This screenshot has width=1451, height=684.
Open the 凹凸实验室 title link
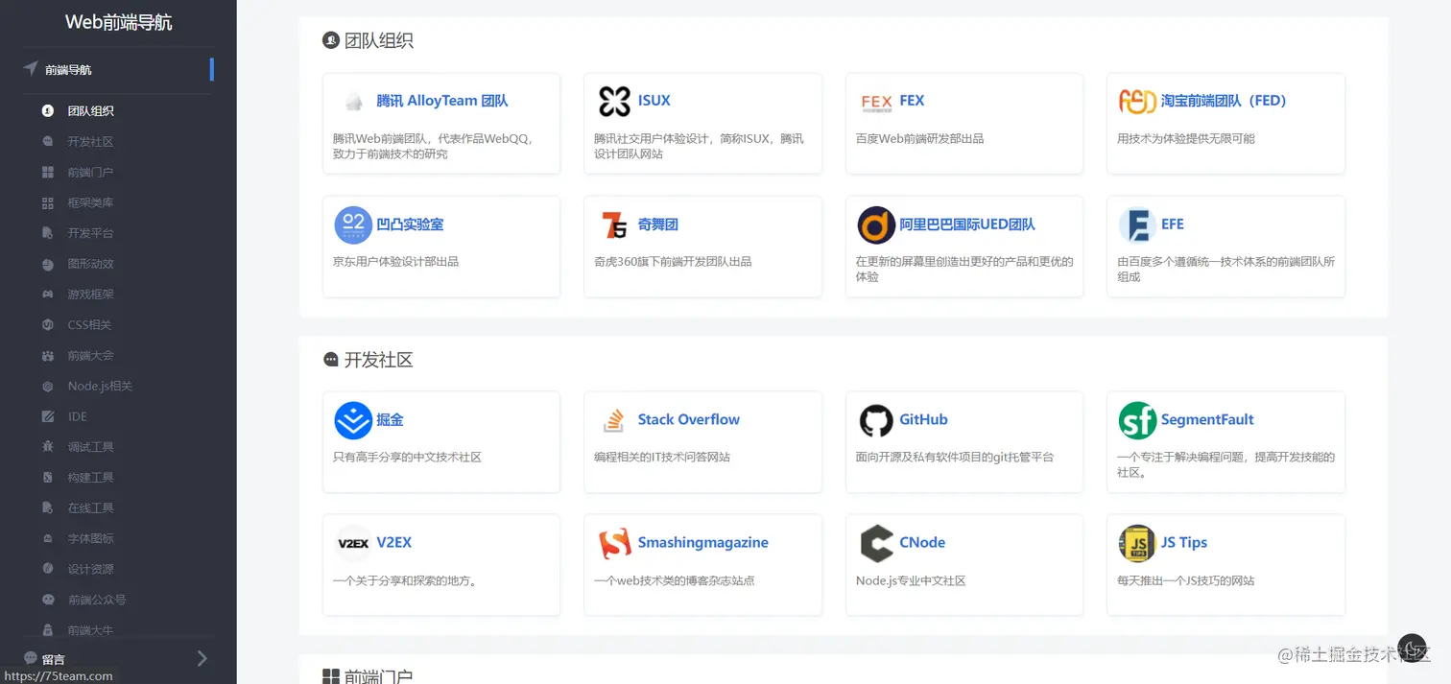[x=410, y=224]
